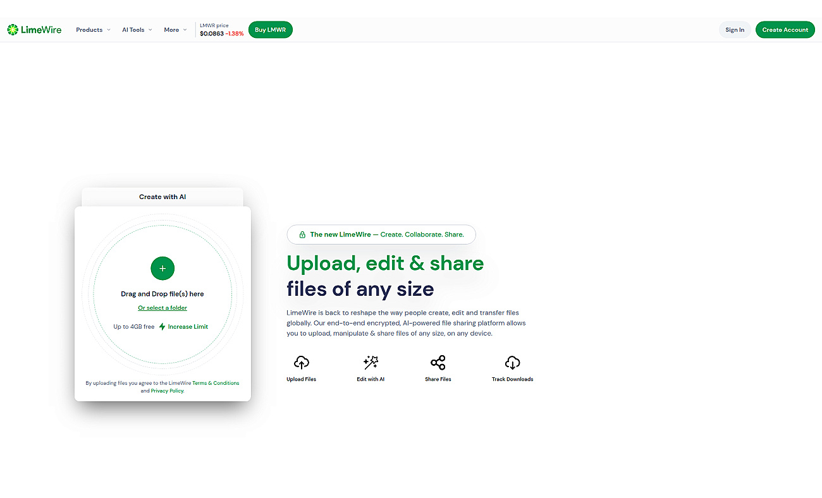The height and width of the screenshot is (498, 822).
Task: Click the files of any size heading
Action: pos(360,289)
